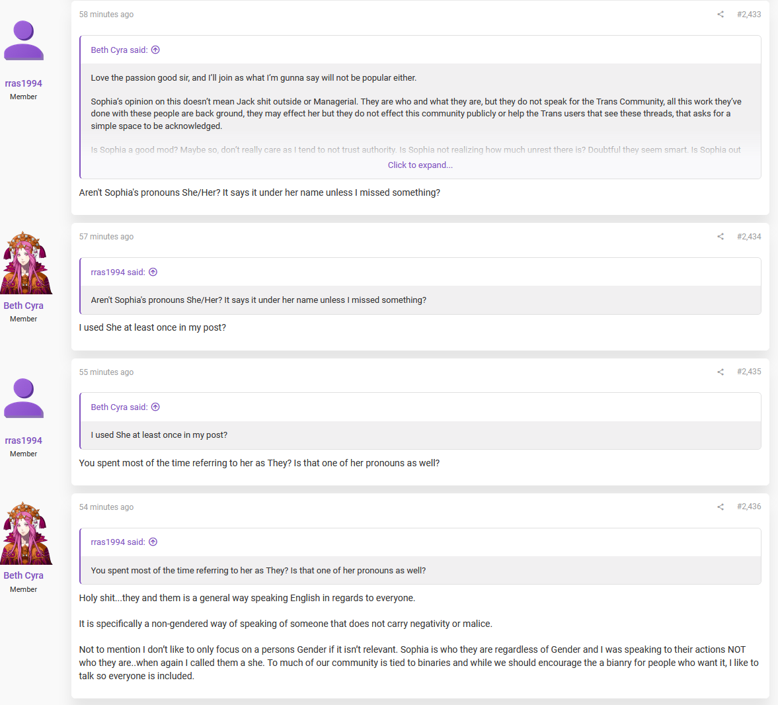
Task: Share post #2,436 via share icon
Action: tap(720, 507)
